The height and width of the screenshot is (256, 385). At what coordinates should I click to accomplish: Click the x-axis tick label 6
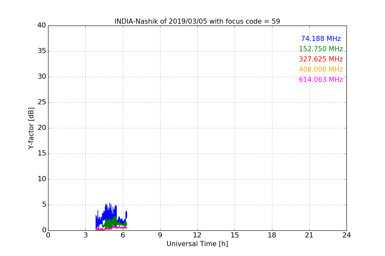click(123, 235)
